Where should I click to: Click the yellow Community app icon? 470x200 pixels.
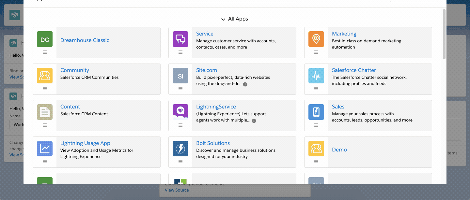pos(45,76)
